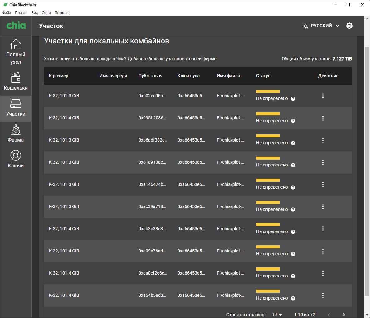Viewport: 370px width, 318px height.
Task: Click yellow status bar of plot 0xb02ec06b
Action: 268,92
